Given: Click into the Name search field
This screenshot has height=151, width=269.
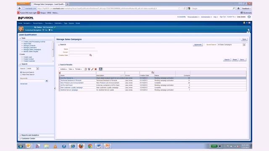Looking at the screenshot, I should coord(82,49).
